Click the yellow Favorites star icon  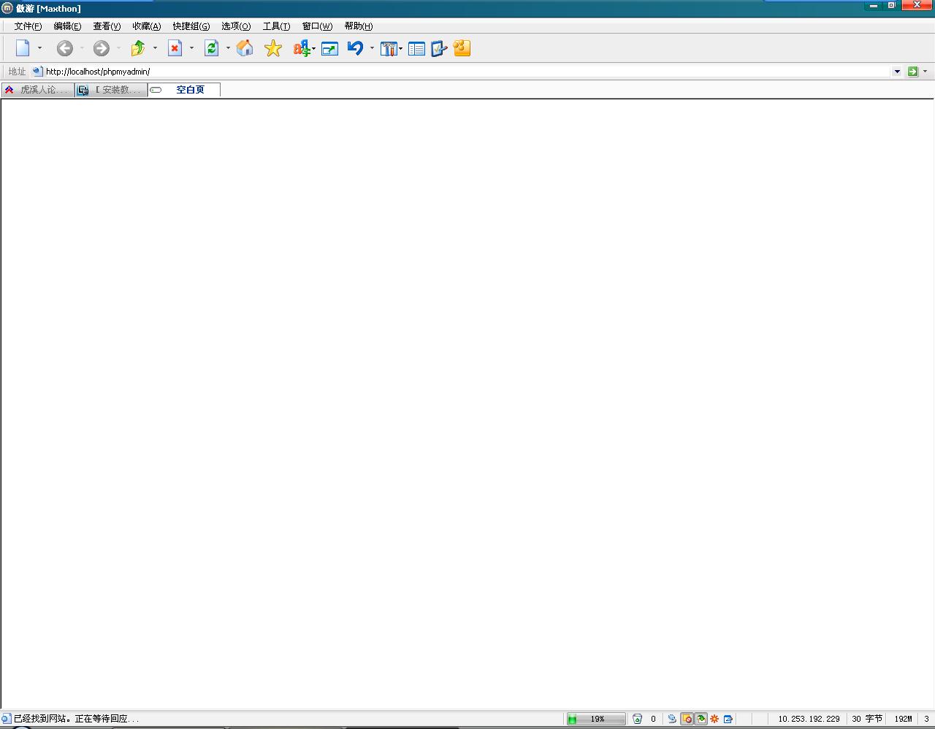pos(273,48)
